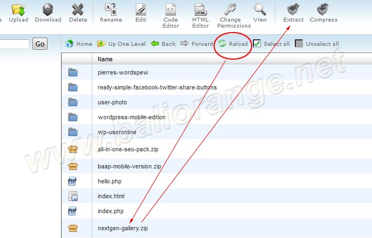Click the Unselect all checkbox
Viewport: 372px width, 238px height.
[299, 44]
